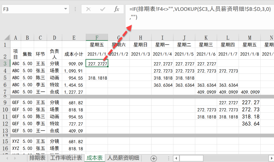The height and width of the screenshot is (162, 274).
Task: Click the Select All corner triangle
Action: [7, 37]
